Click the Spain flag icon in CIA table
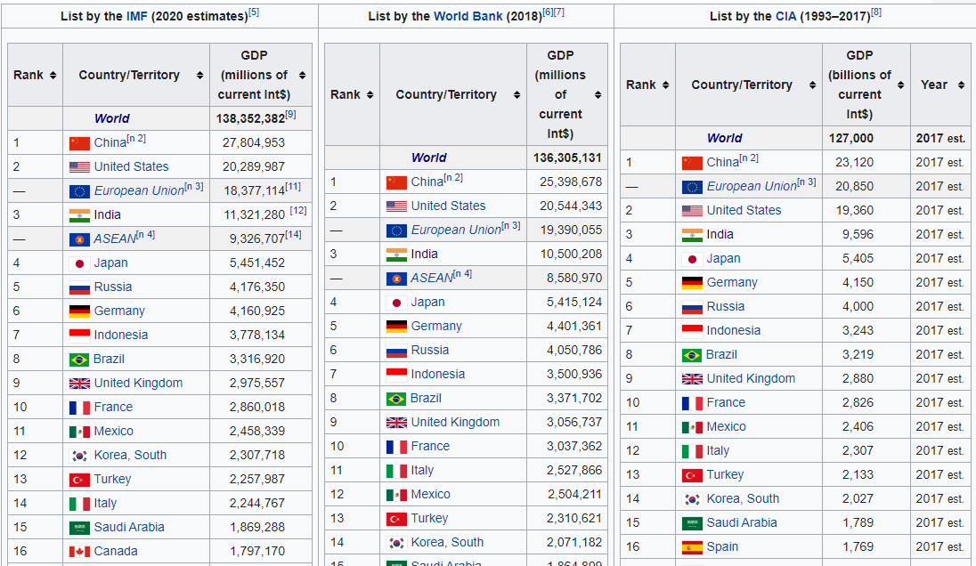 692,547
